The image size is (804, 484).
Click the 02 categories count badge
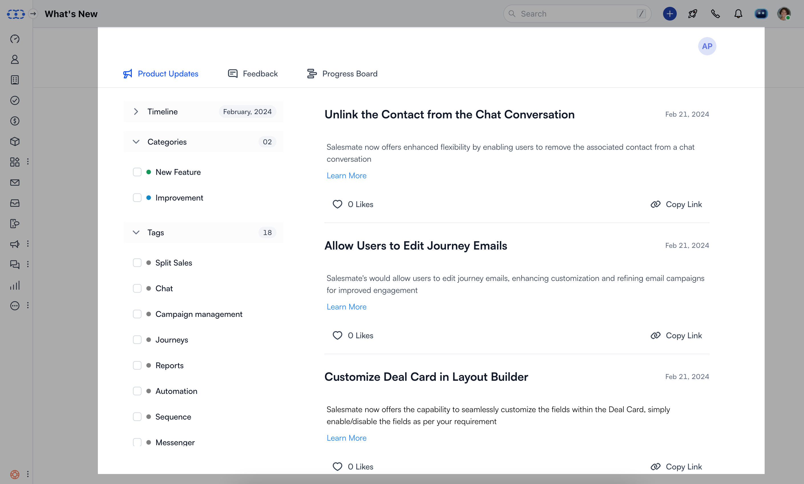267,141
